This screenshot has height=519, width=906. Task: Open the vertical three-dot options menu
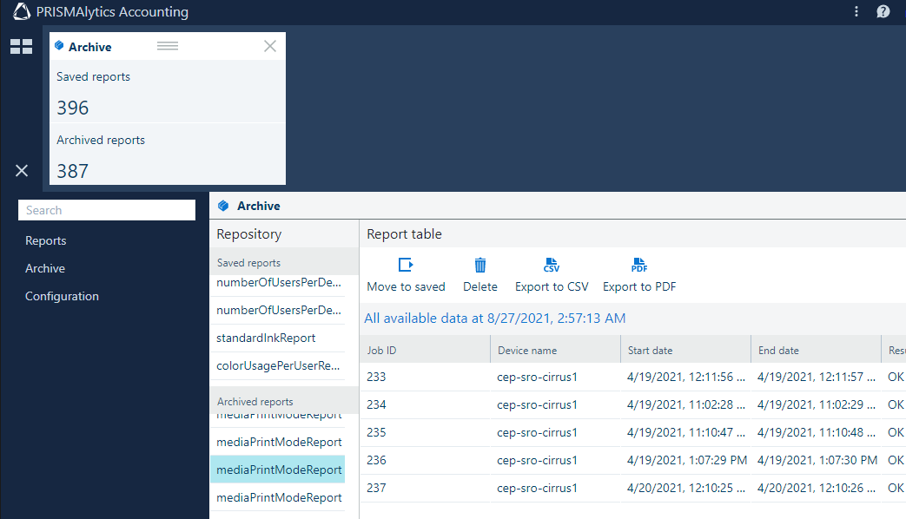856,12
